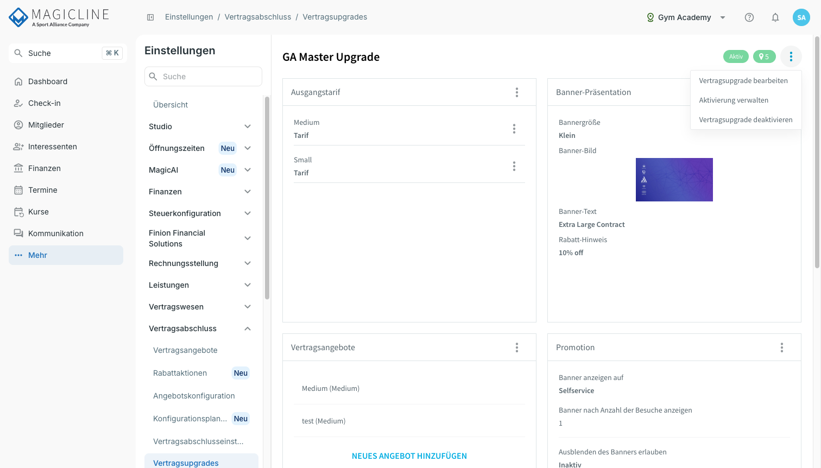
Task: Go to Dashboard in the main navigation
Action: (66, 81)
